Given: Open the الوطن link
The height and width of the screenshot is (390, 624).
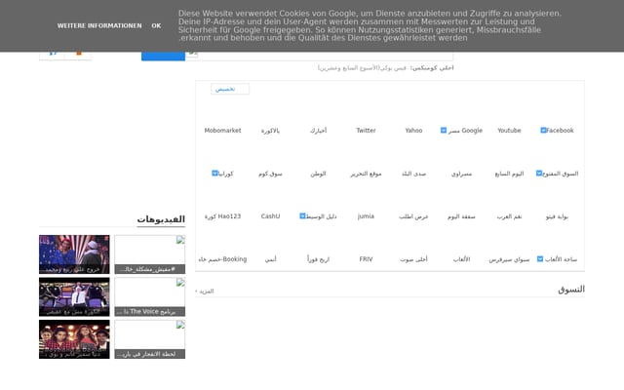Looking at the screenshot, I should pyautogui.click(x=319, y=174).
